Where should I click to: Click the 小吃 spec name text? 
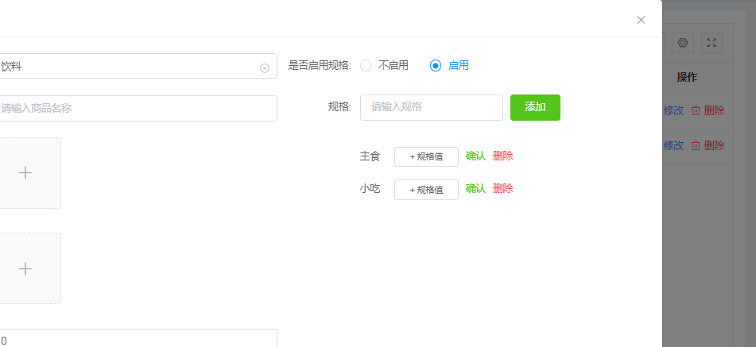click(370, 189)
